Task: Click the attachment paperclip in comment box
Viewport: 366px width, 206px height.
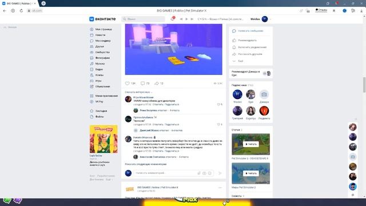Action: pos(199,173)
